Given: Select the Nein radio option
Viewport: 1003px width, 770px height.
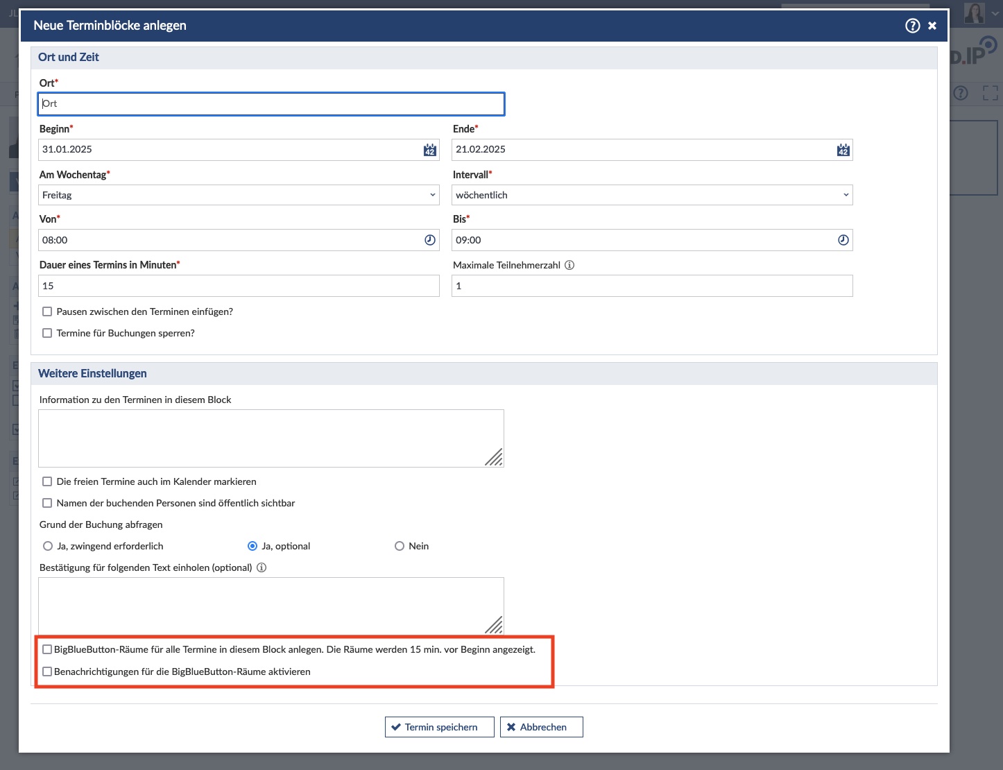Looking at the screenshot, I should coord(400,546).
